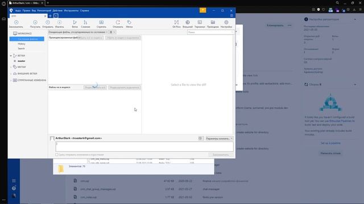The height and width of the screenshot is (204, 364).
Task: Expand the ВНЕШНИЕ ВЕТКИ remotes section
Action: [x=11, y=74]
